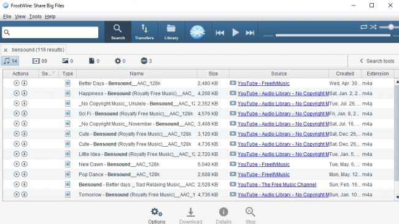Preview play Ukulele - Bensound row
Screen dimensions: 399x224
tap(17, 103)
